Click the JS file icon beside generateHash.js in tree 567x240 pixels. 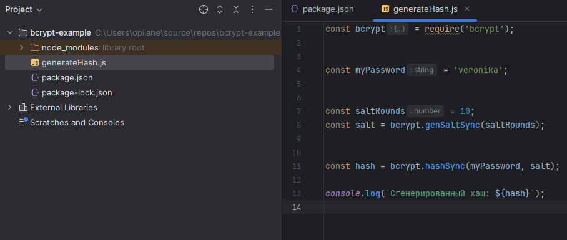35,63
